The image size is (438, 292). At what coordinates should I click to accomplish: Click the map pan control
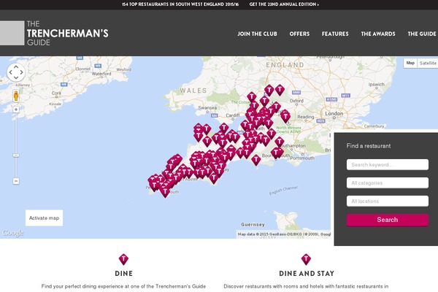(x=16, y=72)
